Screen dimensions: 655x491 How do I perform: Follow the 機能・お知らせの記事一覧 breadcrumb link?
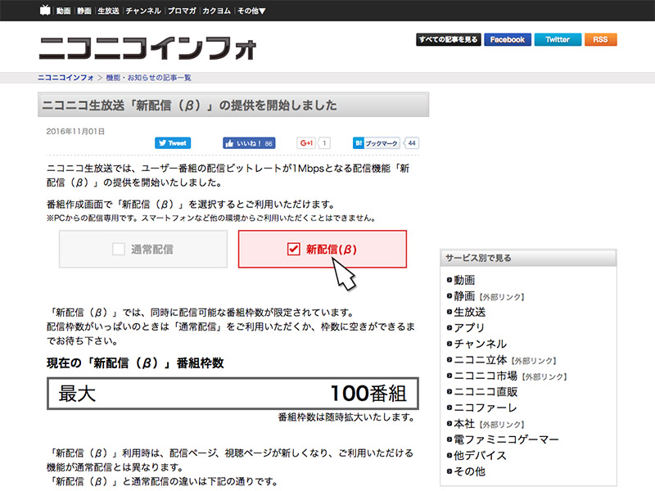pos(148,78)
